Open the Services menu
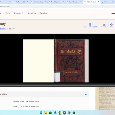The height and width of the screenshot is (115, 115). tap(32, 13)
